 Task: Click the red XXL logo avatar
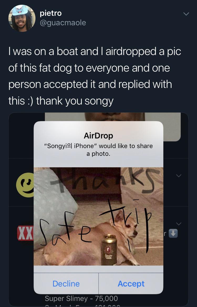point(25,233)
